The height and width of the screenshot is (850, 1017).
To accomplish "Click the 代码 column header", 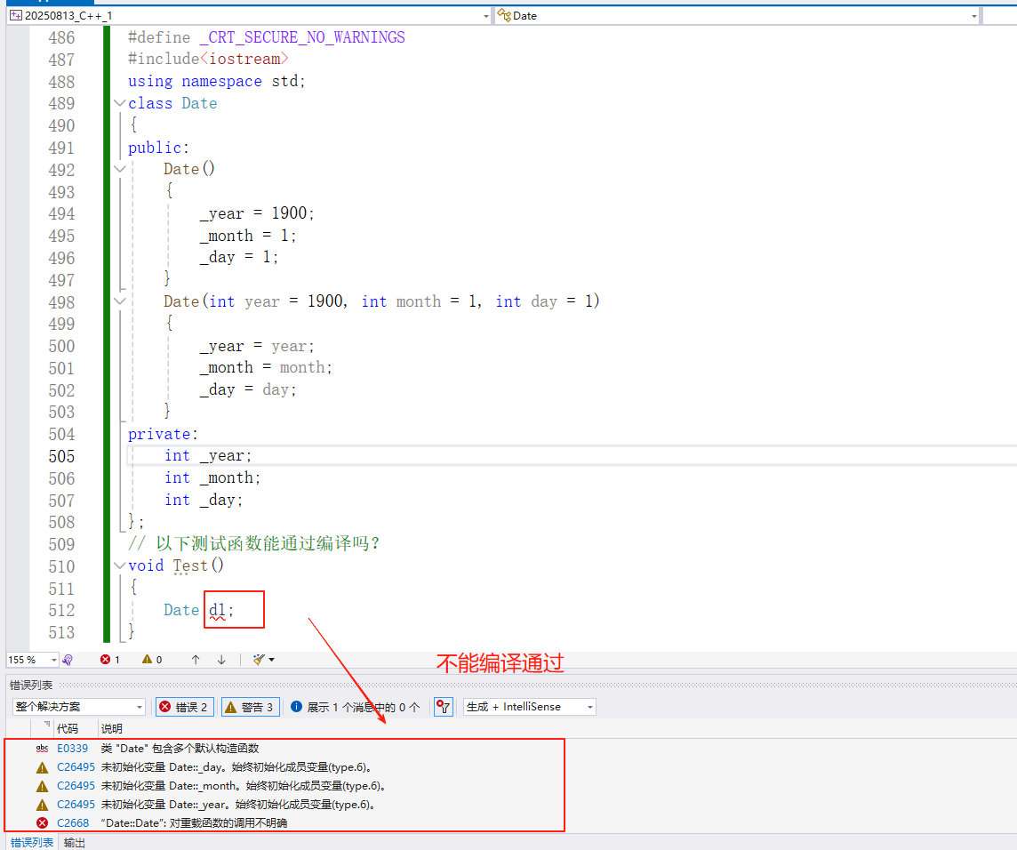I will point(68,729).
